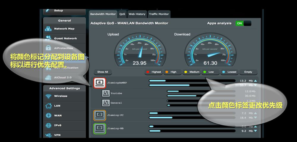Image resolution: width=297 pixels, height=142 pixels.
Task: Click the Jieming-NB device name
Action: pos(115,129)
